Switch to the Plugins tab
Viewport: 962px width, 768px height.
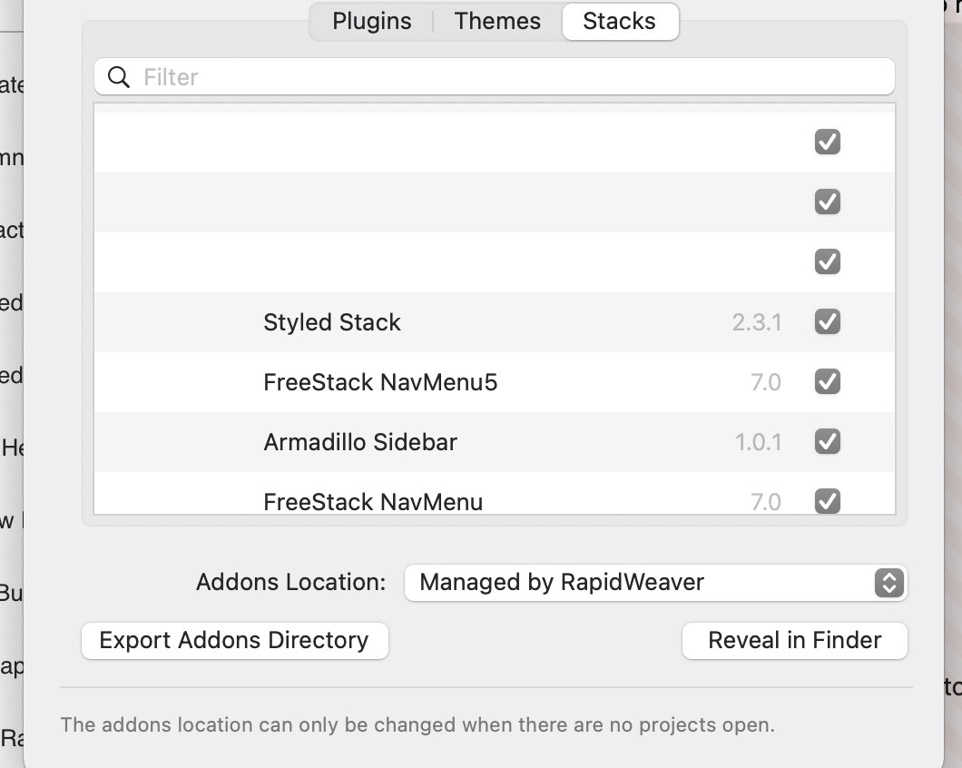[x=371, y=21]
